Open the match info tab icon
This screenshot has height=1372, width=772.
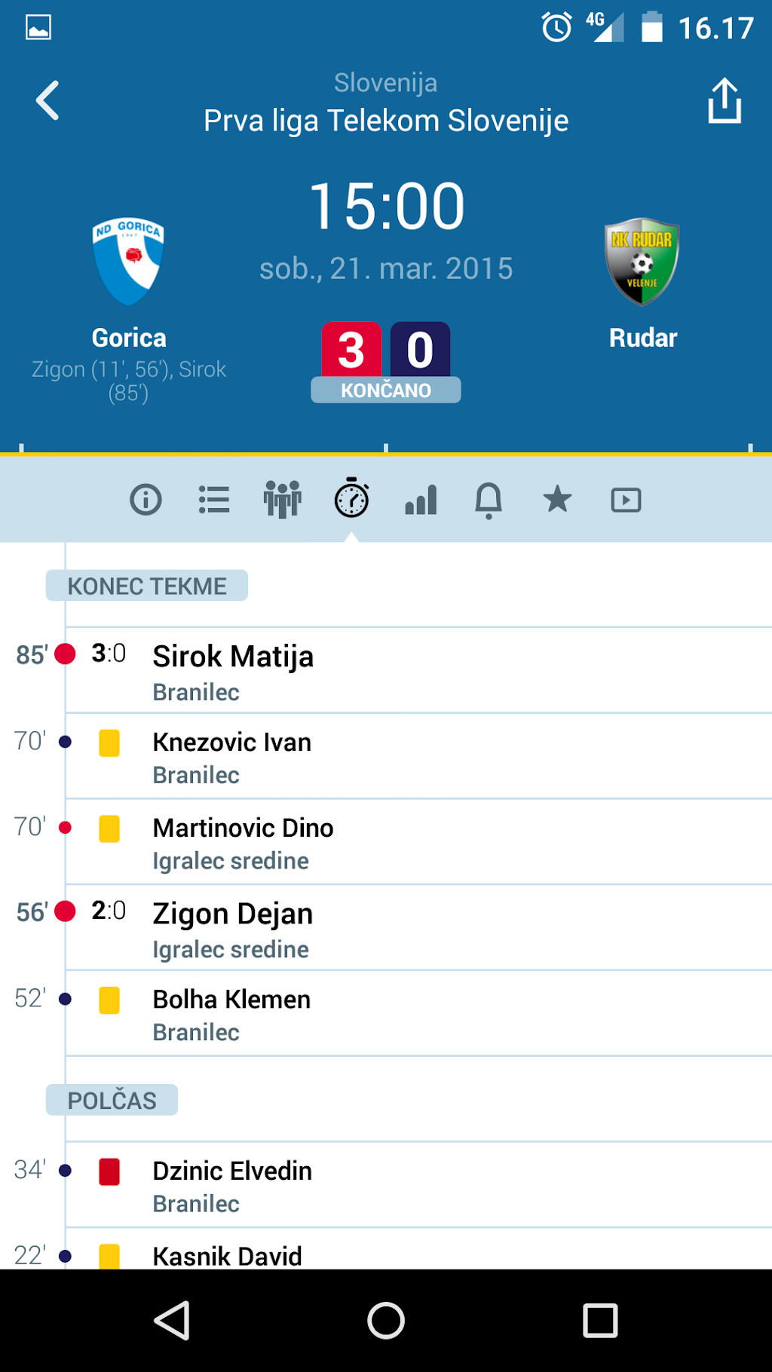pyautogui.click(x=146, y=500)
